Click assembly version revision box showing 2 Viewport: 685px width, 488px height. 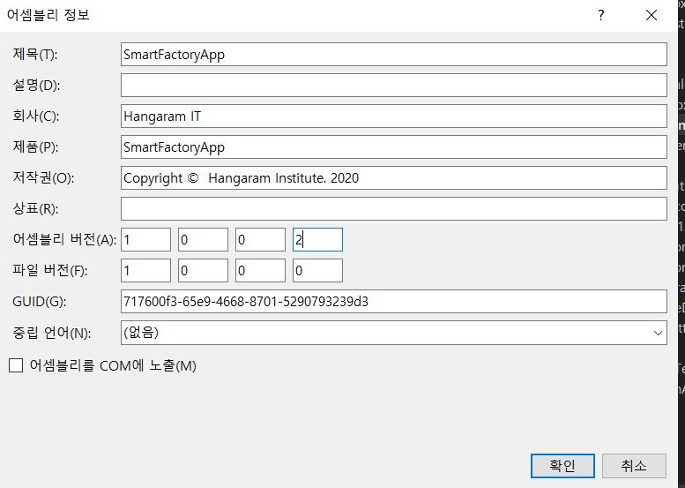(x=317, y=240)
